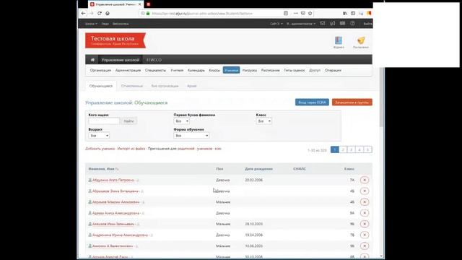Image resolution: width=462 pixels, height=260 pixels.
Task: Select Обучающиеся tab
Action: tap(101, 86)
